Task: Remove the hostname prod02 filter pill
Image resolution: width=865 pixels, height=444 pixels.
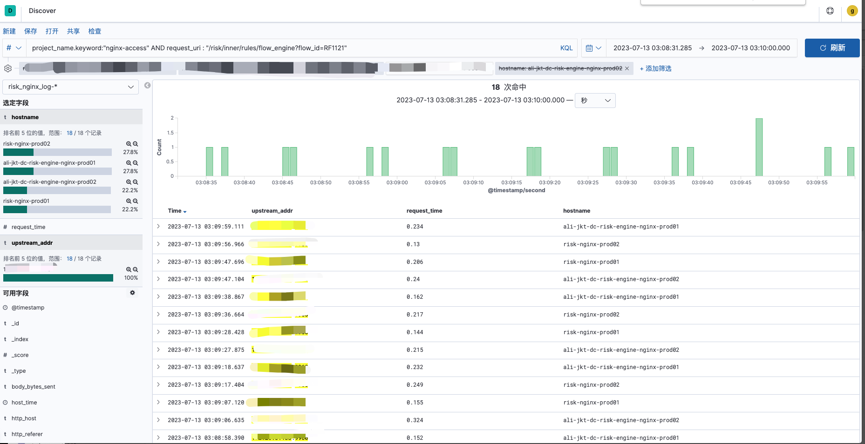Action: point(627,68)
